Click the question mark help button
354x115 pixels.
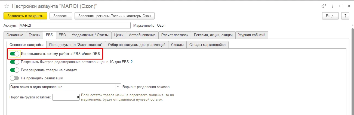(x=345, y=16)
